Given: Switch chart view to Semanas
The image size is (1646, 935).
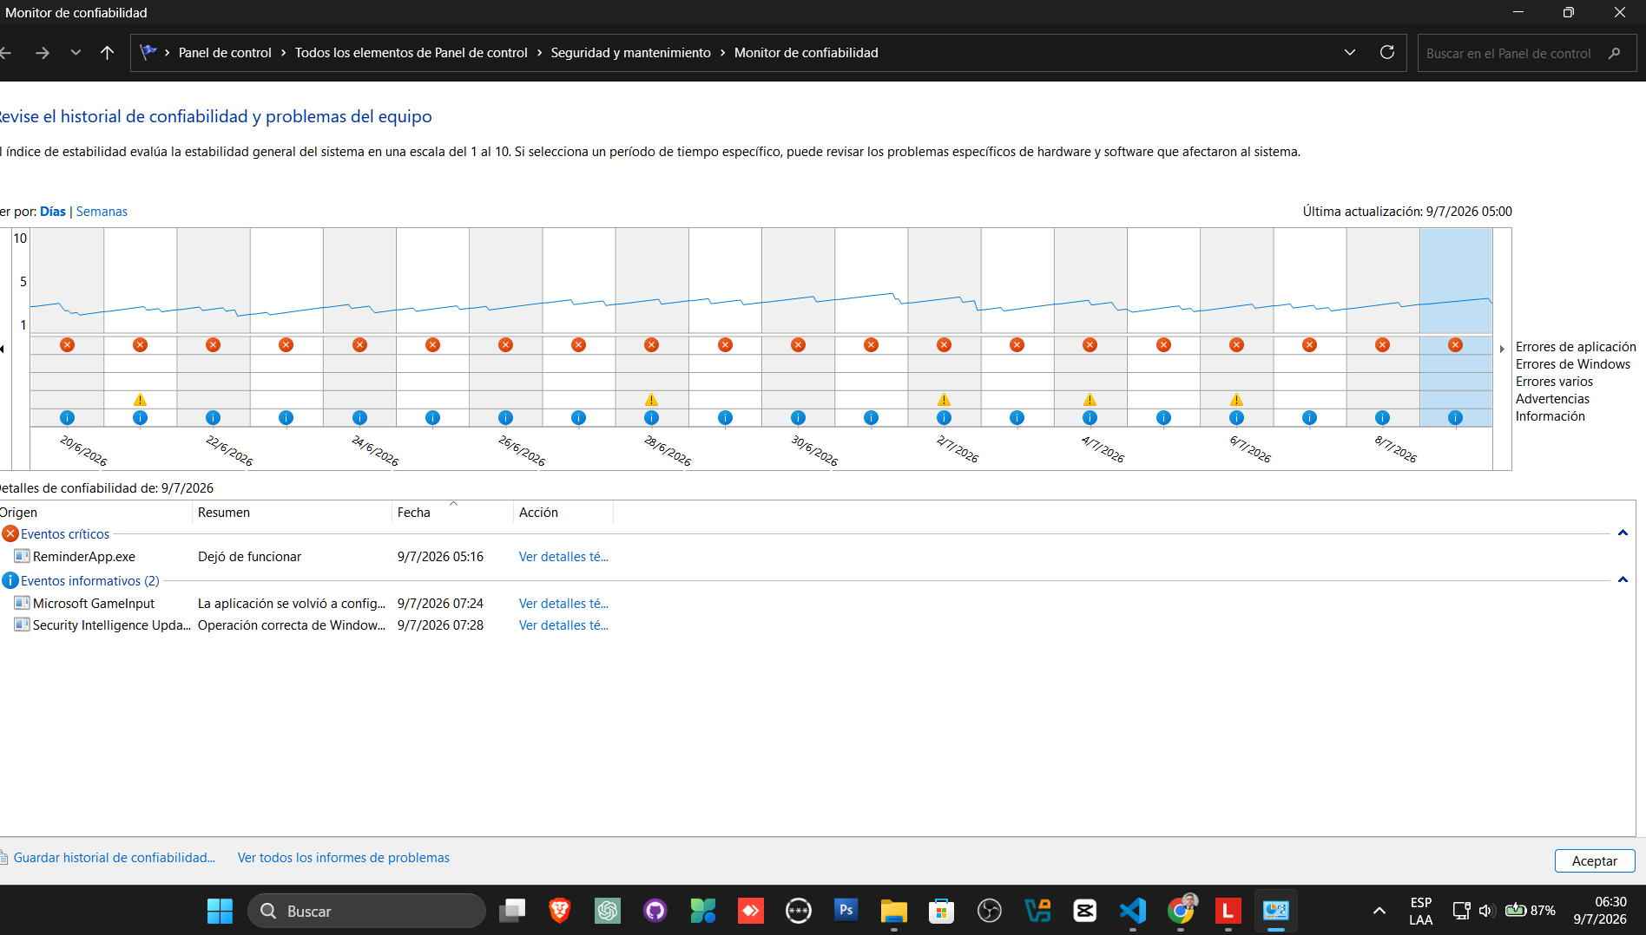Looking at the screenshot, I should point(102,212).
